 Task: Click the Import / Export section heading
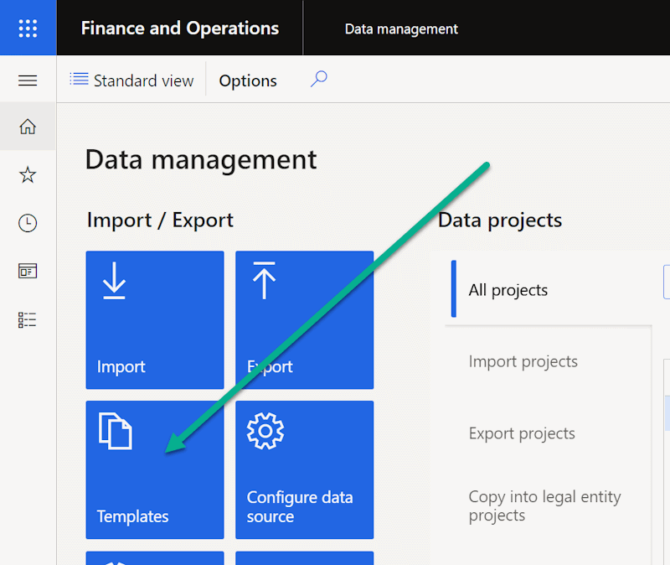[160, 220]
